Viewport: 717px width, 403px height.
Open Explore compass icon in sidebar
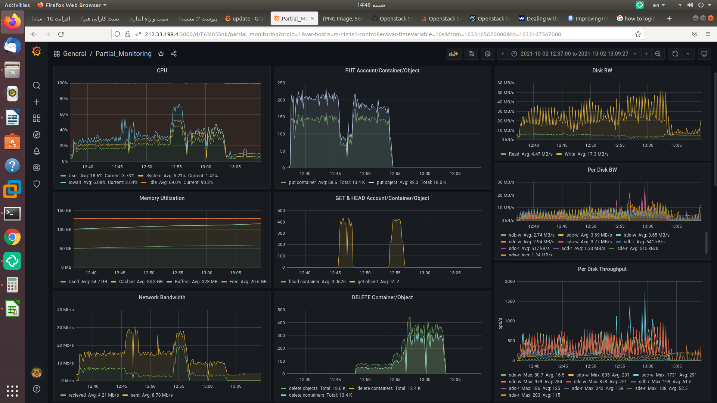coord(37,135)
